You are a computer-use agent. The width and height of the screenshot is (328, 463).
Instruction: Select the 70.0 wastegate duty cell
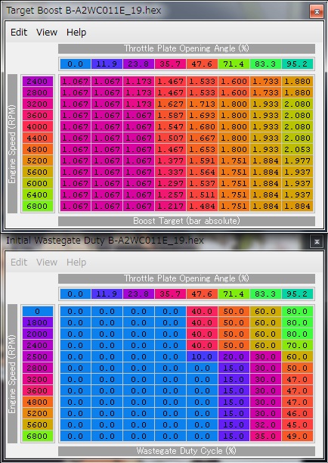pos(298,345)
